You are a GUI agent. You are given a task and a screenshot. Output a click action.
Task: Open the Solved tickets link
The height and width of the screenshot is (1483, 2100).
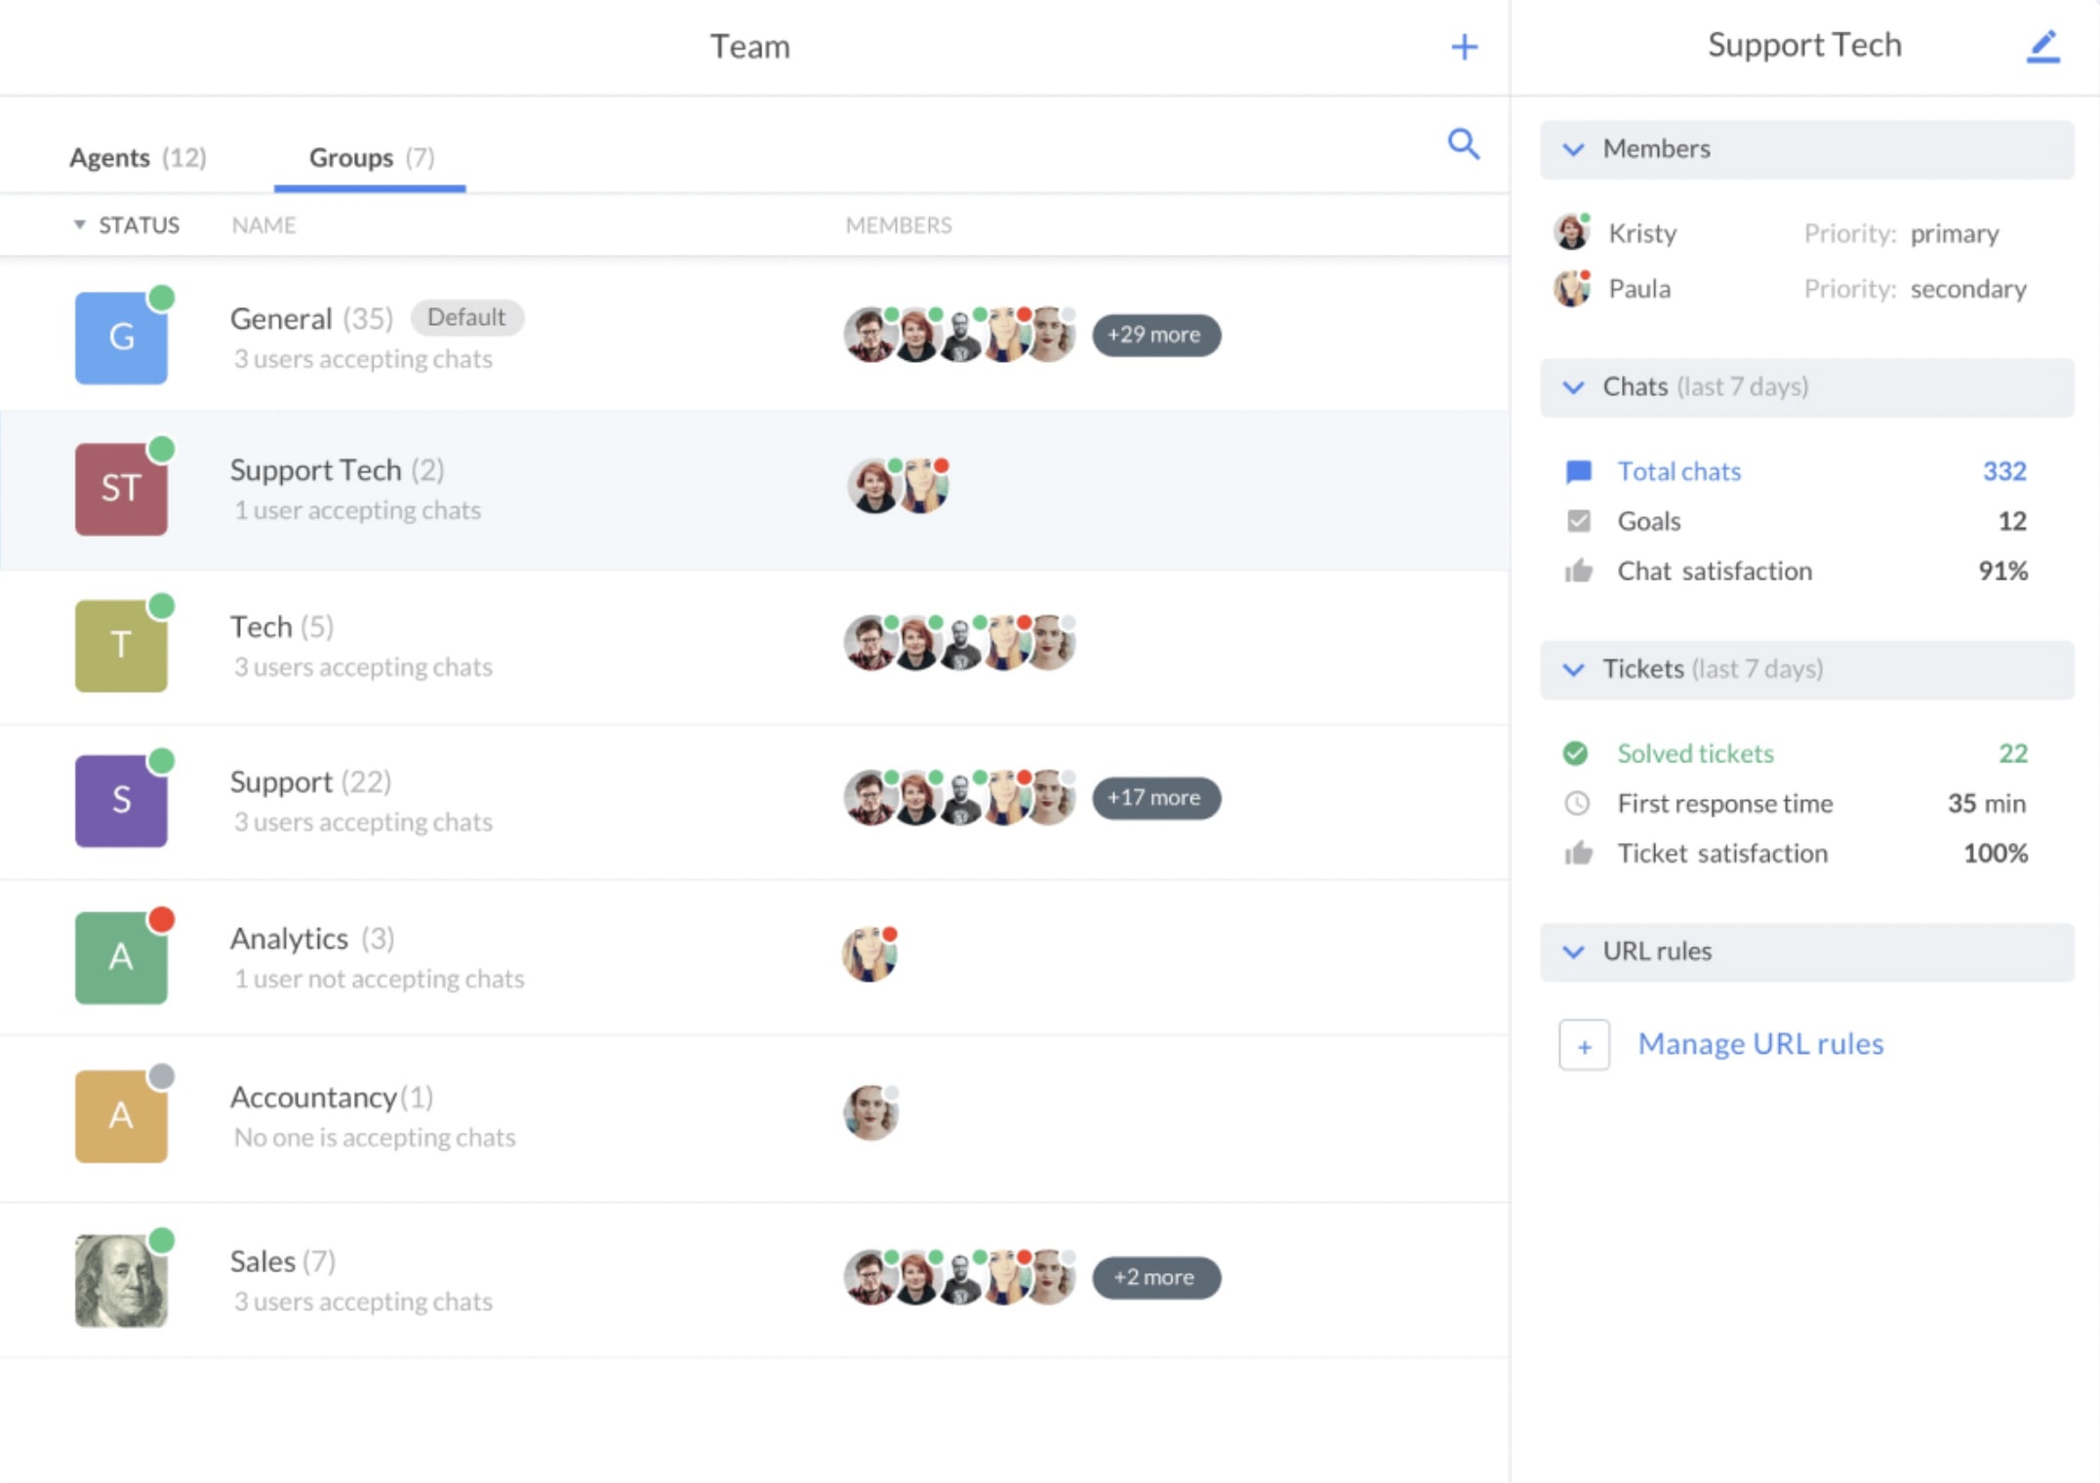coord(1695,753)
